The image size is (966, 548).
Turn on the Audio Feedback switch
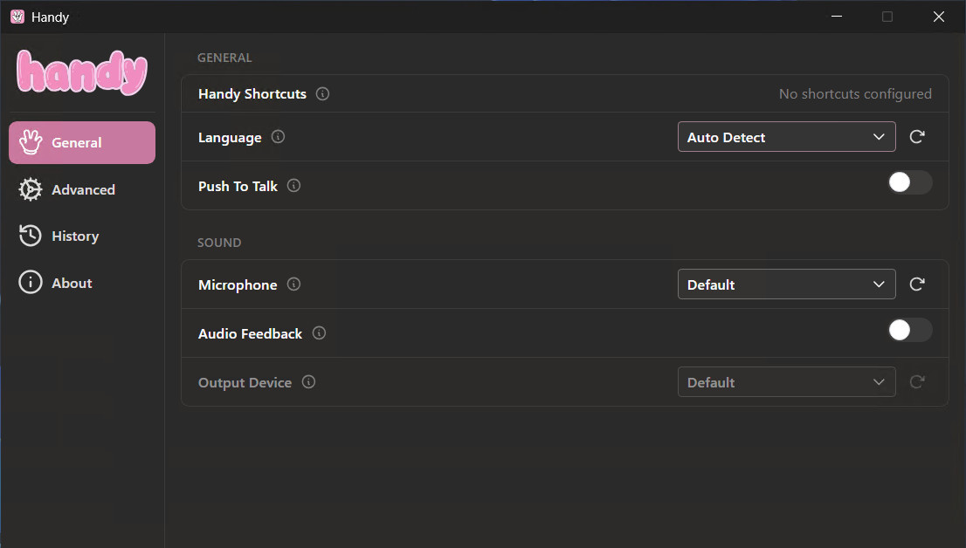click(910, 330)
